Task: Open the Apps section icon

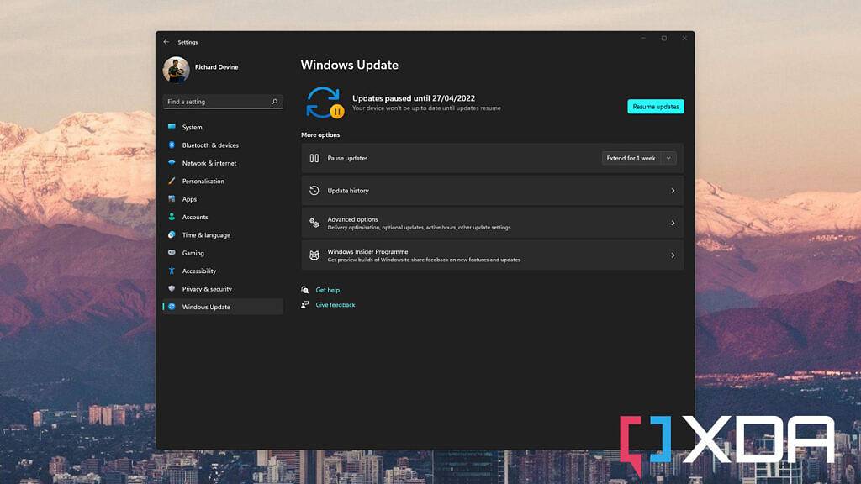Action: tap(172, 199)
